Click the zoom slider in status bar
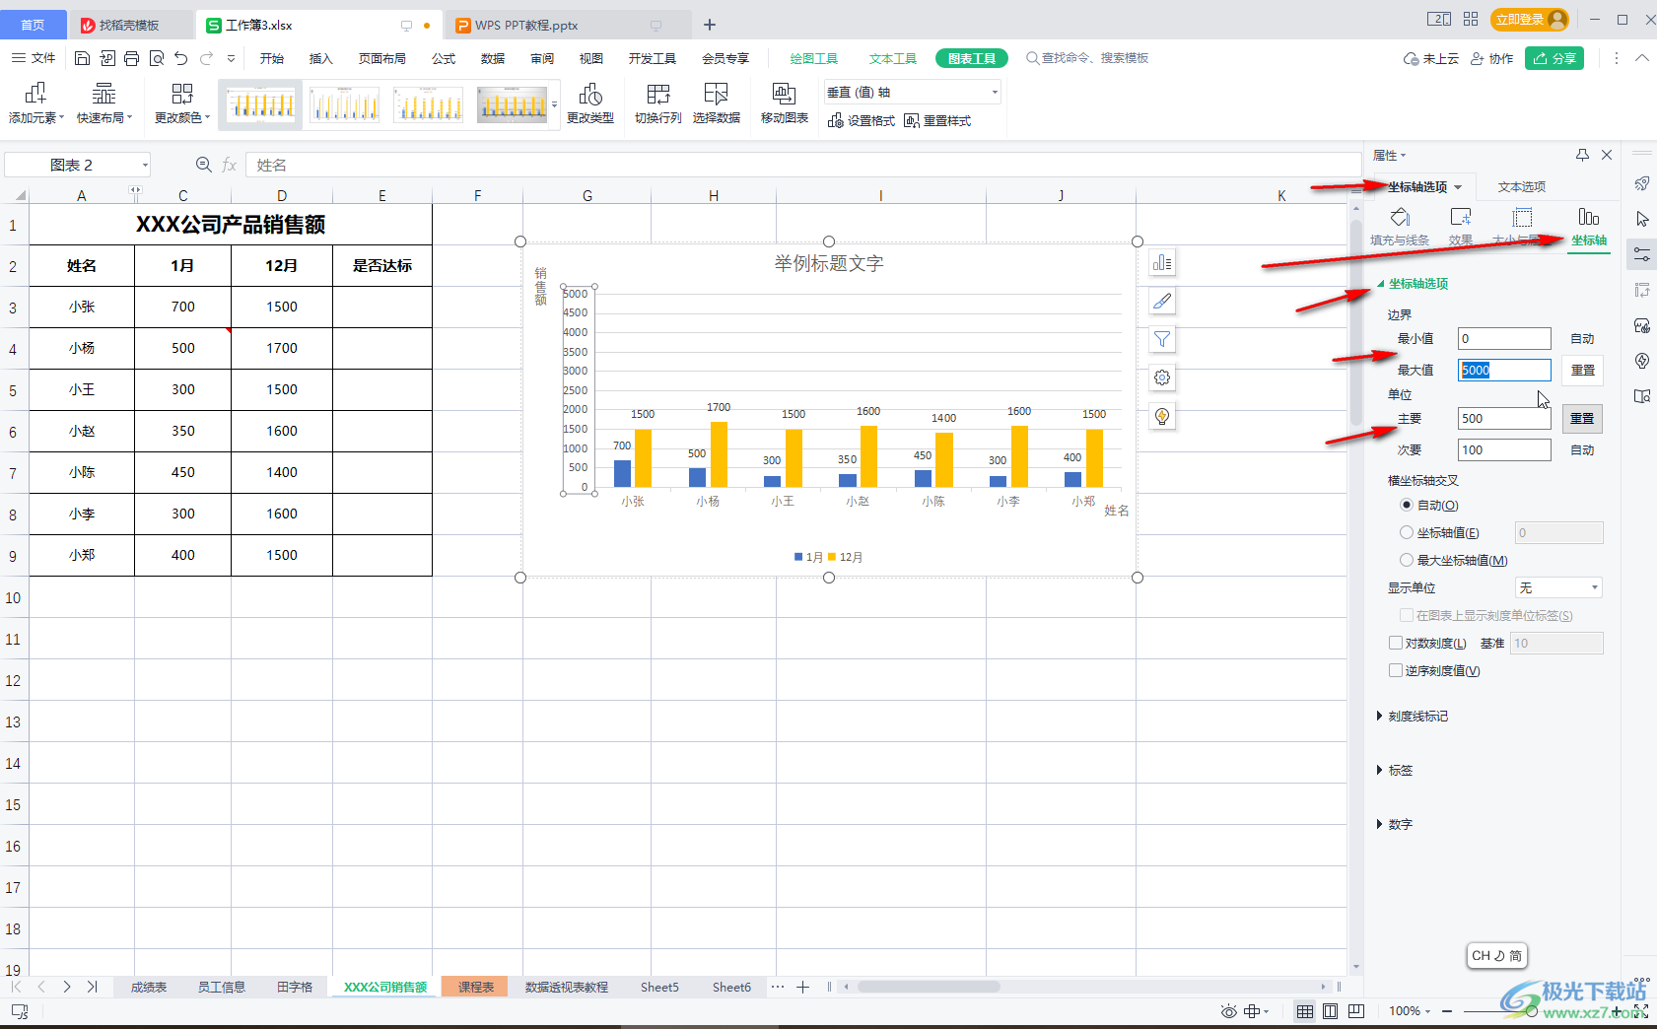Screen dimensions: 1657x1029 point(1534,1010)
